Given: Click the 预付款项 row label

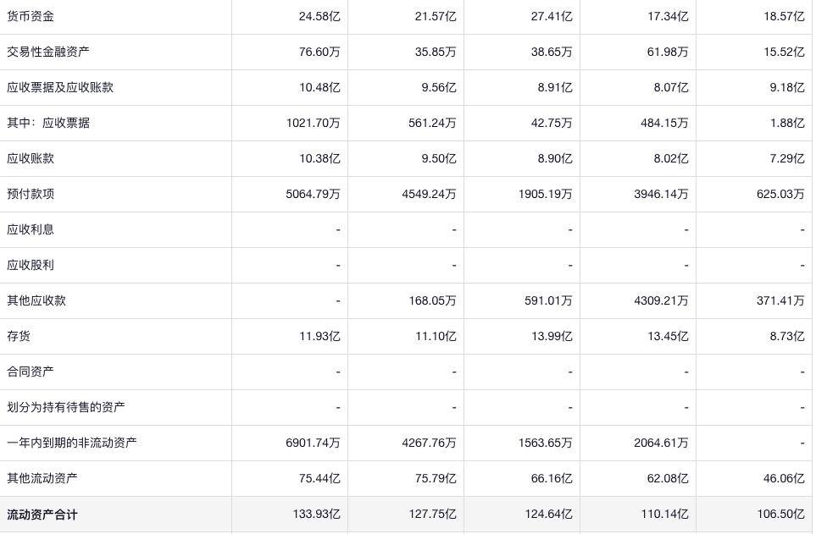Looking at the screenshot, I should pos(31,194).
